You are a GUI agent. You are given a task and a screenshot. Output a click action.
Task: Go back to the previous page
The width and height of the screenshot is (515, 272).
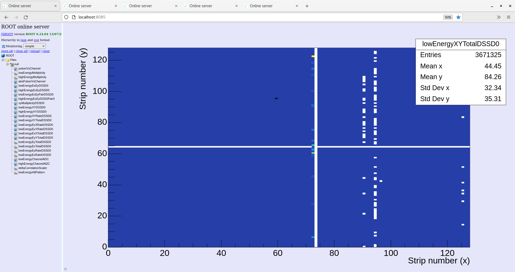click(x=6, y=17)
